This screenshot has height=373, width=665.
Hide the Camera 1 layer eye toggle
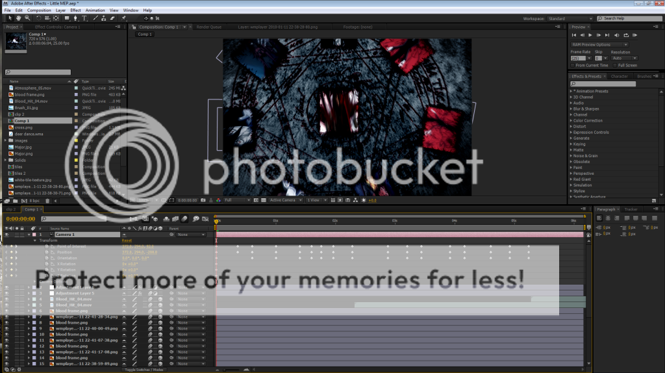pyautogui.click(x=6, y=235)
